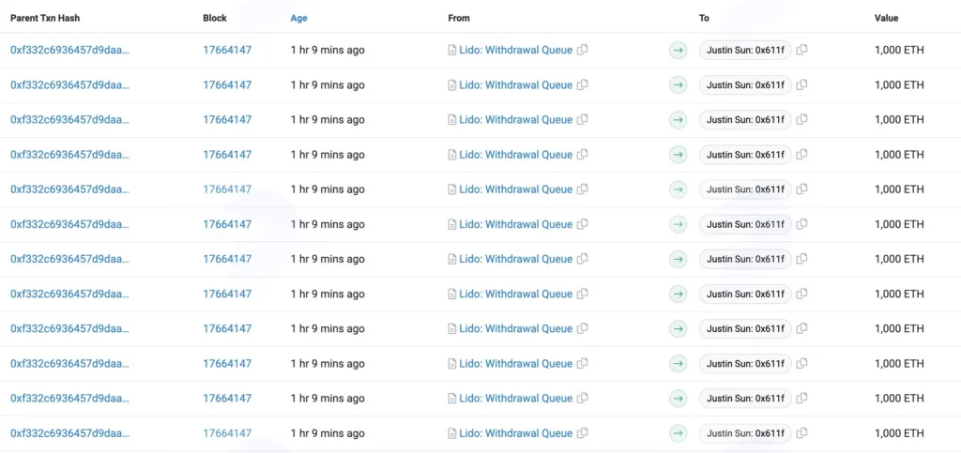Image resolution: width=961 pixels, height=453 pixels.
Task: Click the contract file icon in the last row
Action: coord(452,433)
